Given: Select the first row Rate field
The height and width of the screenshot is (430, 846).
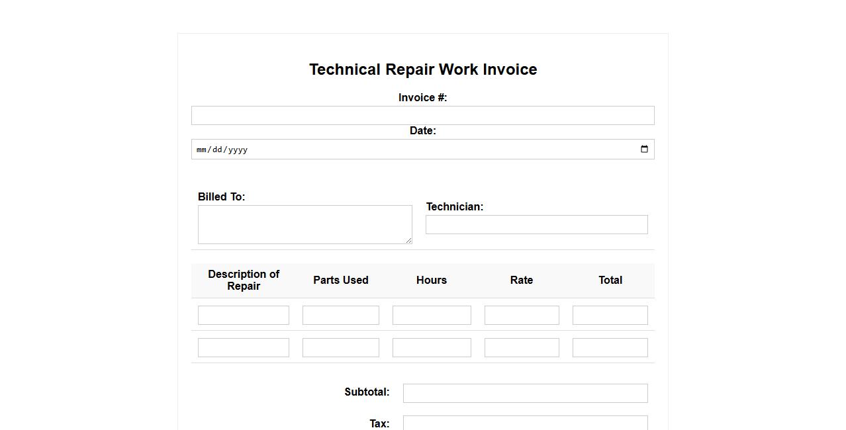Looking at the screenshot, I should (522, 316).
